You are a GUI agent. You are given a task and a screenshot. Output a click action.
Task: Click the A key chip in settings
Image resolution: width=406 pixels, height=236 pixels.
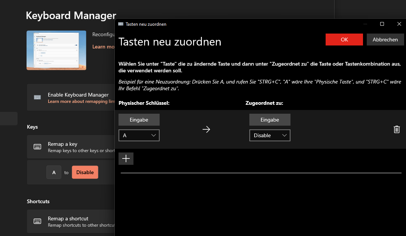coord(54,172)
